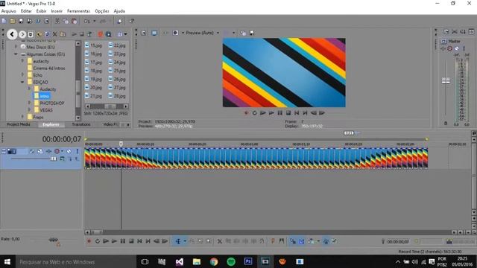Open the Editar menu
The image size is (477, 268).
pyautogui.click(x=26, y=11)
